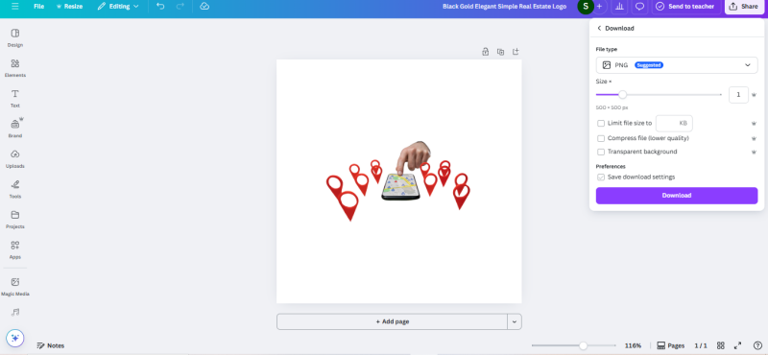Open the PNG file type dropdown

[x=677, y=65]
